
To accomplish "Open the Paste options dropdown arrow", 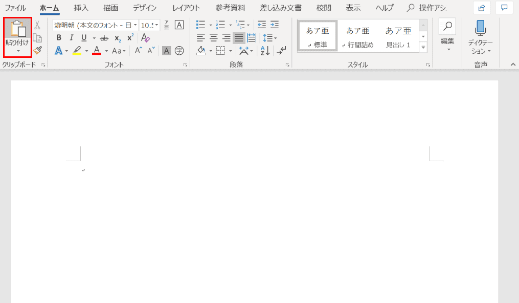I will click(x=18, y=51).
